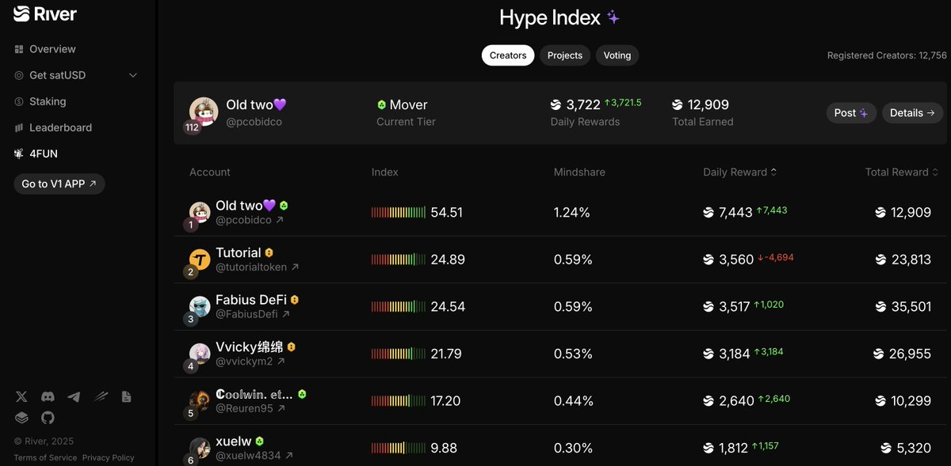Open the striped-lines social icon beside Telegram
Image resolution: width=951 pixels, height=466 pixels.
click(x=101, y=397)
